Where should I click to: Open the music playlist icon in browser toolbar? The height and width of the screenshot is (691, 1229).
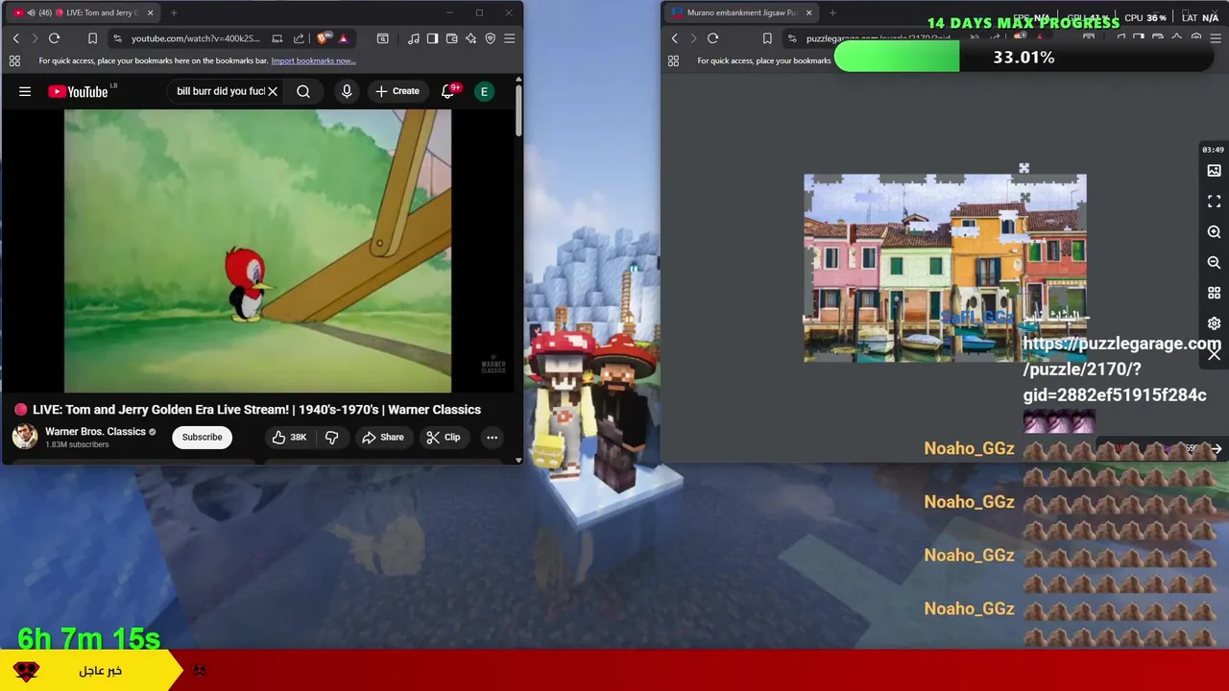point(413,38)
